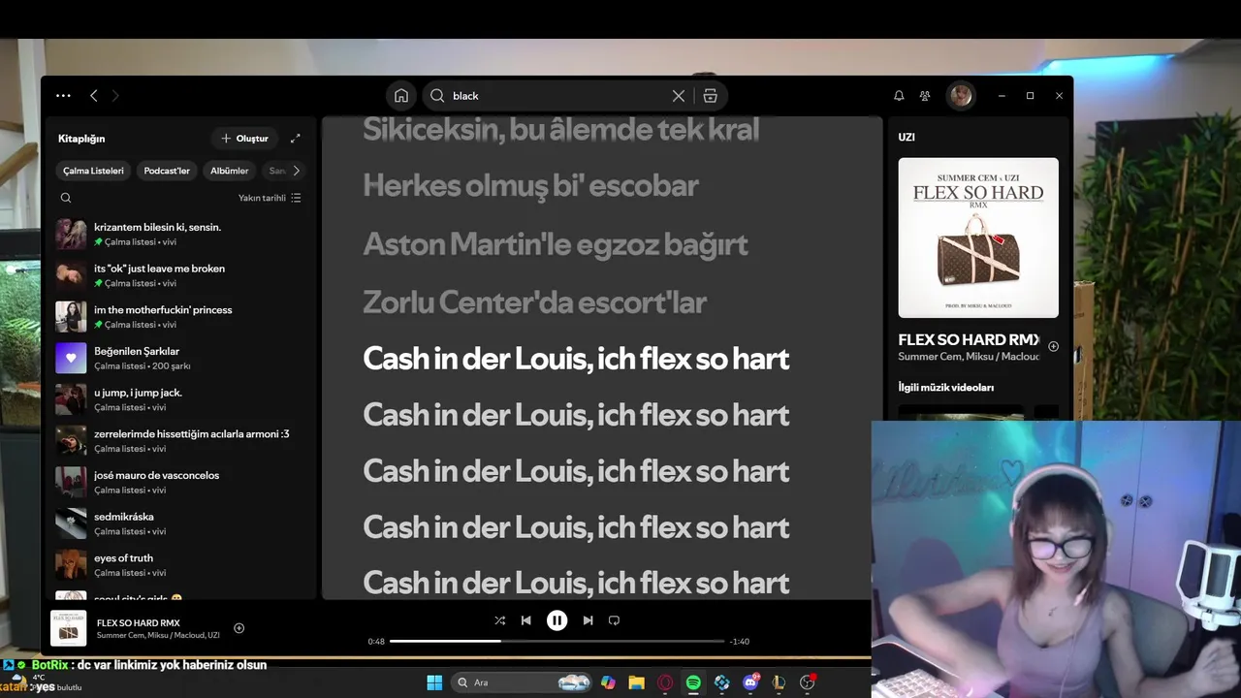The height and width of the screenshot is (698, 1241).
Task: Open playlist 'josé mauro de vasconcelos'
Action: pyautogui.click(x=181, y=482)
